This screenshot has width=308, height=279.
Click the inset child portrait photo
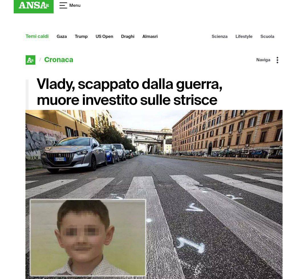(88, 238)
